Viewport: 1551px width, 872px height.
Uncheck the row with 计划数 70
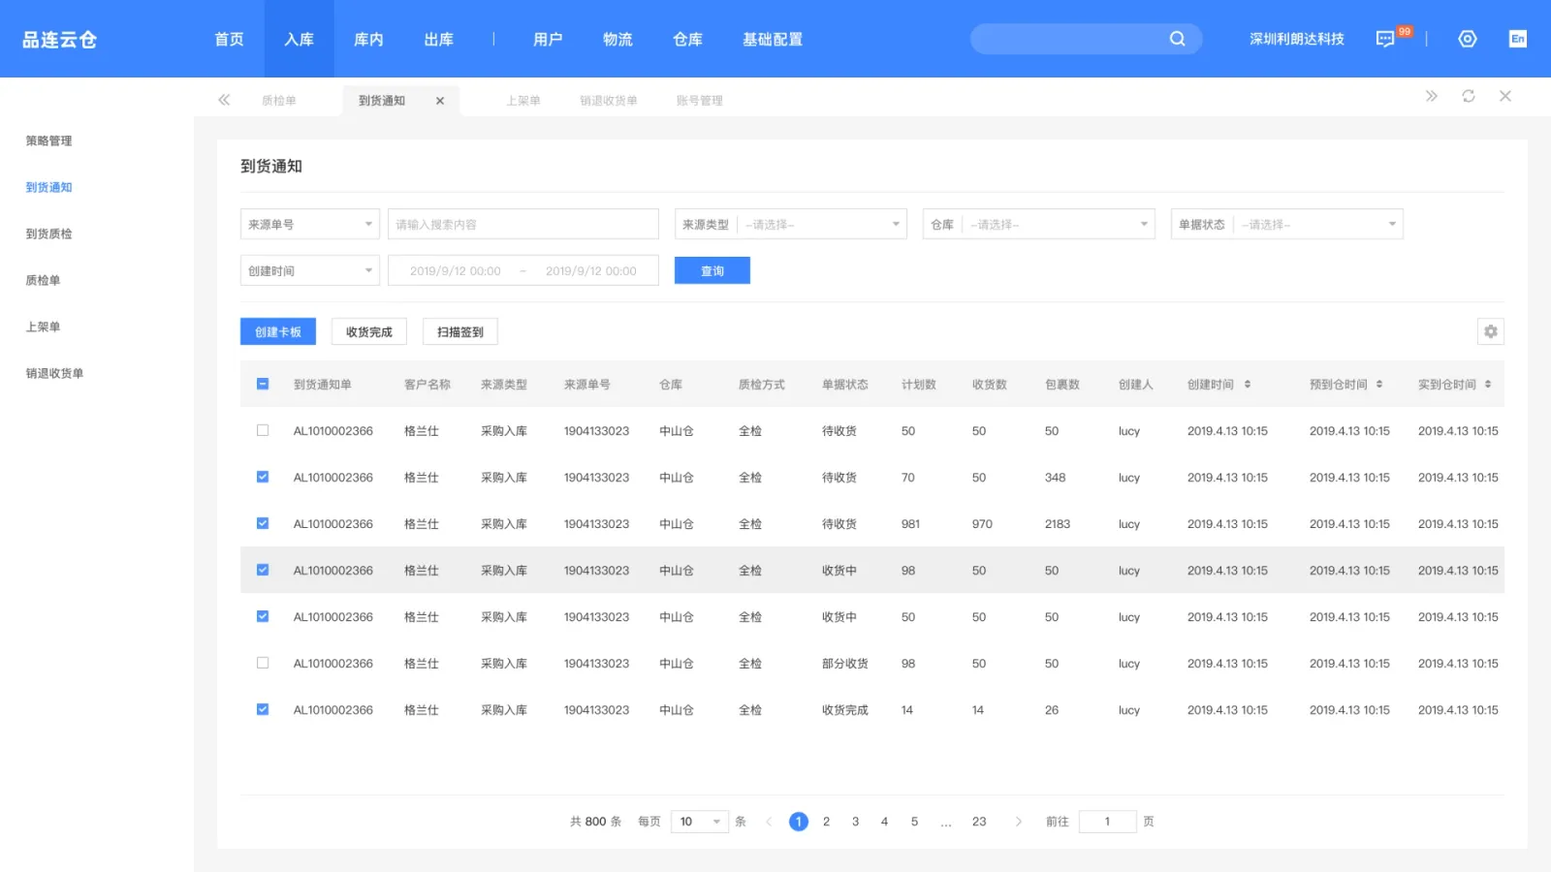click(x=263, y=478)
